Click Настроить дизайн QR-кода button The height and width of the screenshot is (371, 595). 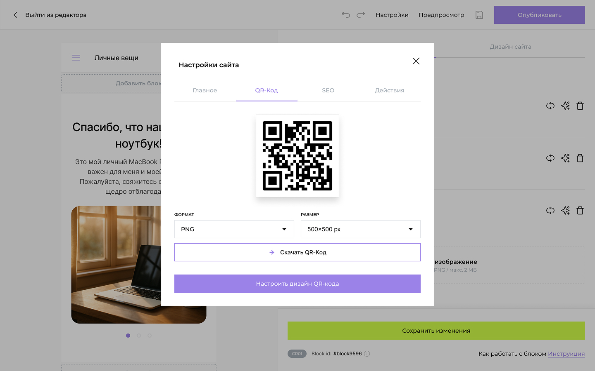pos(297,284)
